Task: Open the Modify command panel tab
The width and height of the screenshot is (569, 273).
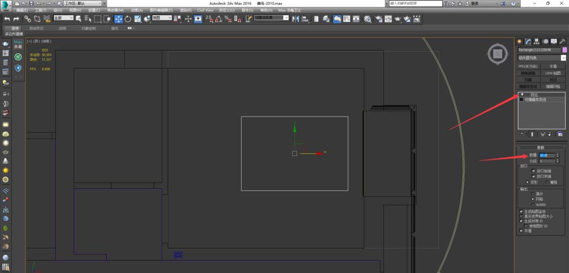Action: click(529, 42)
